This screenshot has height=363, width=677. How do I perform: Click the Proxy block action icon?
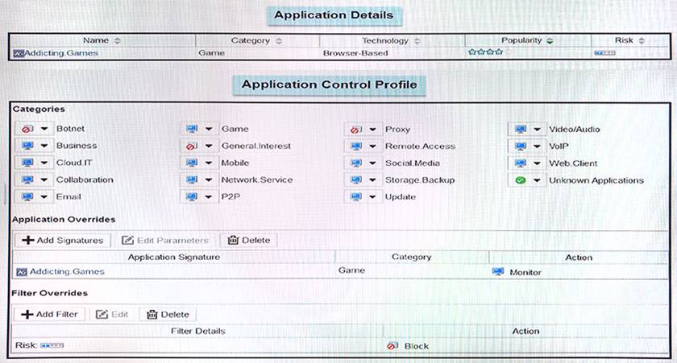coord(355,129)
